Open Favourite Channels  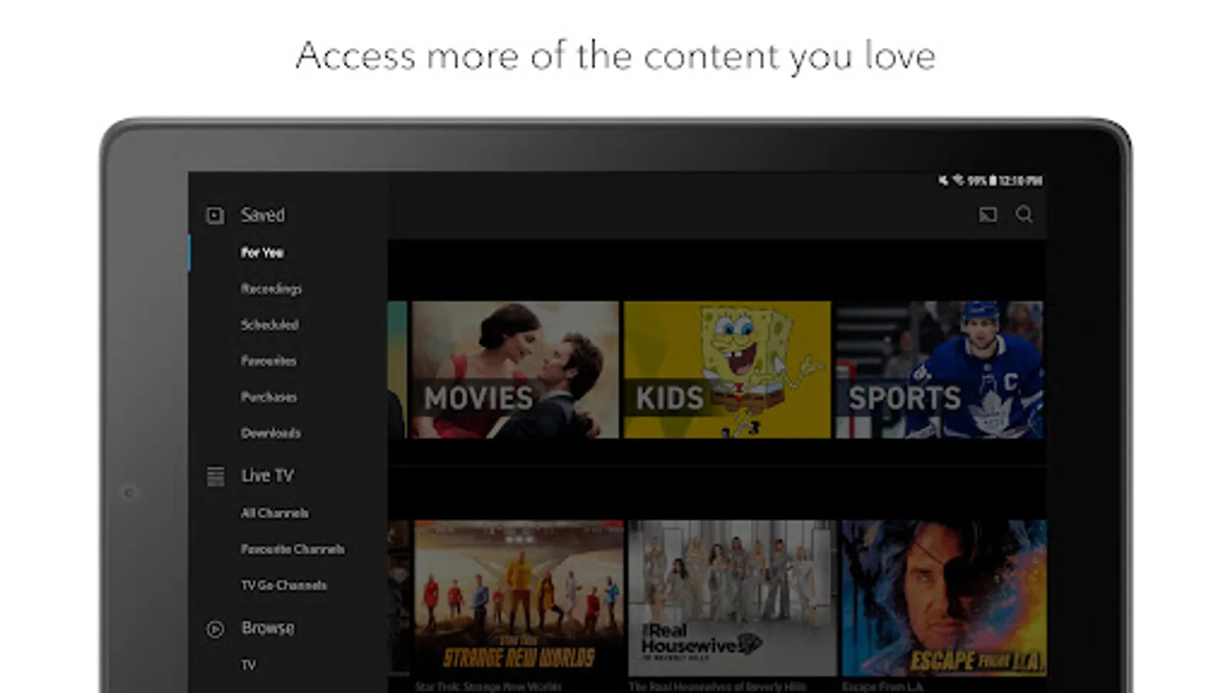tap(293, 549)
